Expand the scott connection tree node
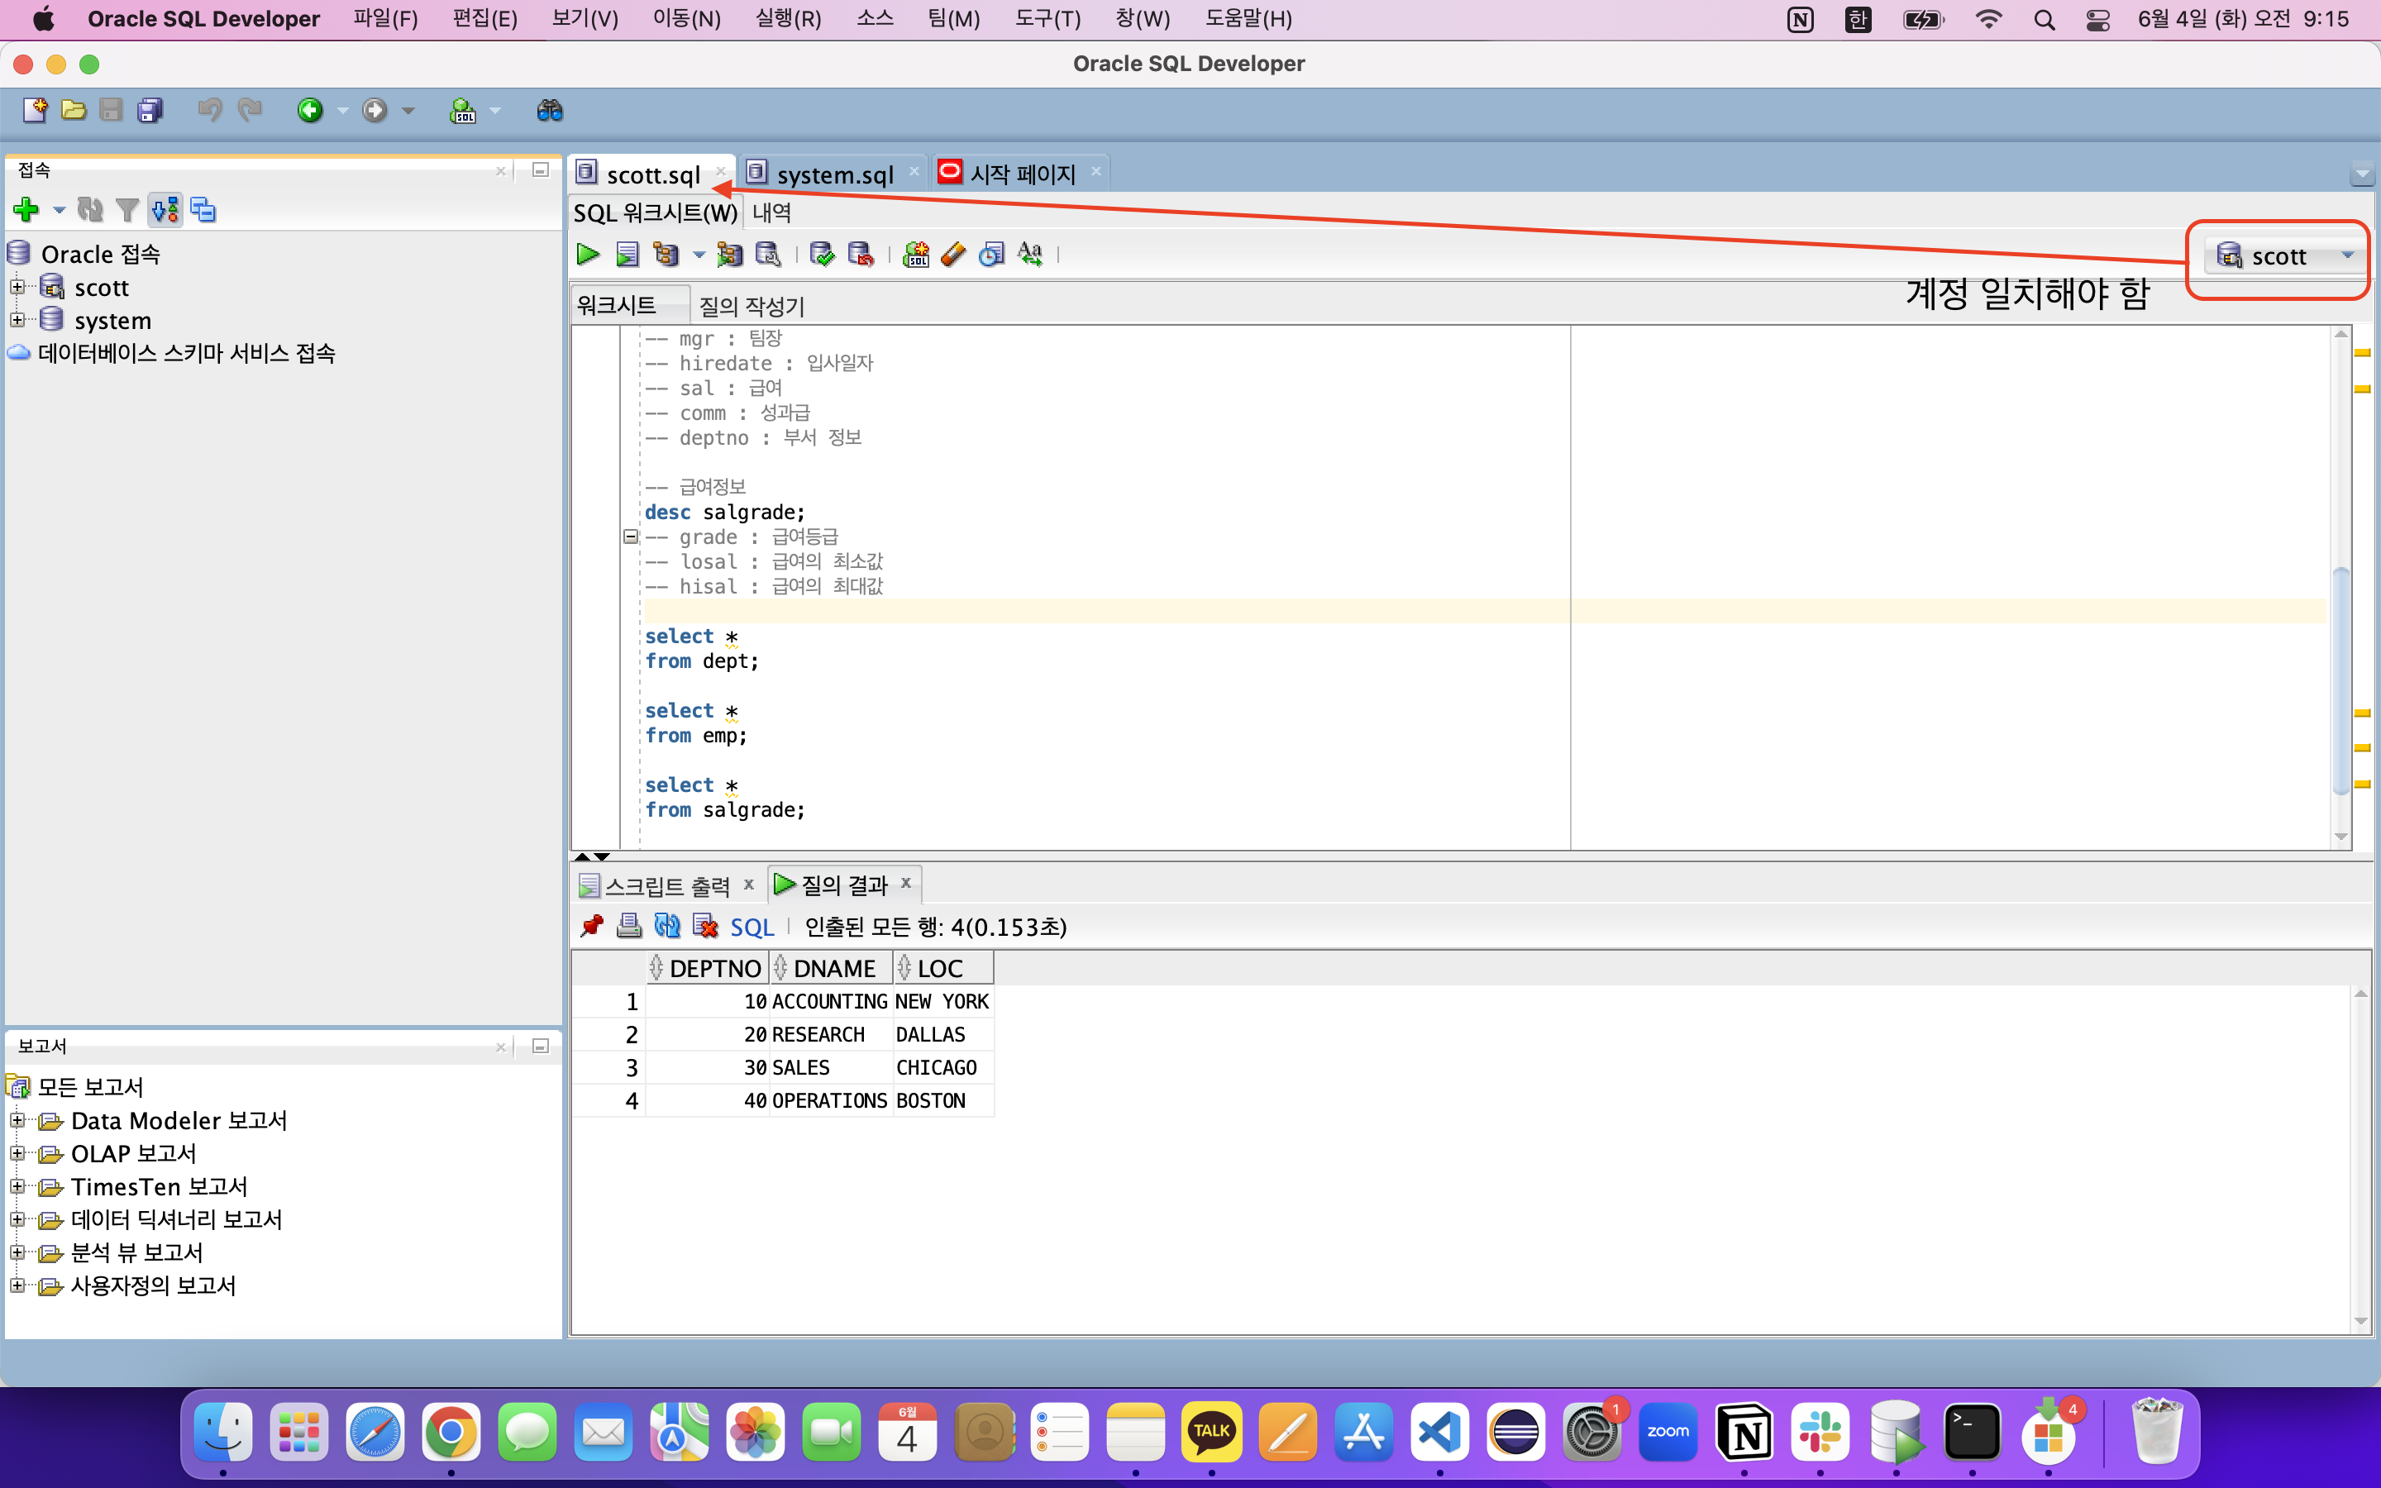Image resolution: width=2381 pixels, height=1488 pixels. coord(17,288)
